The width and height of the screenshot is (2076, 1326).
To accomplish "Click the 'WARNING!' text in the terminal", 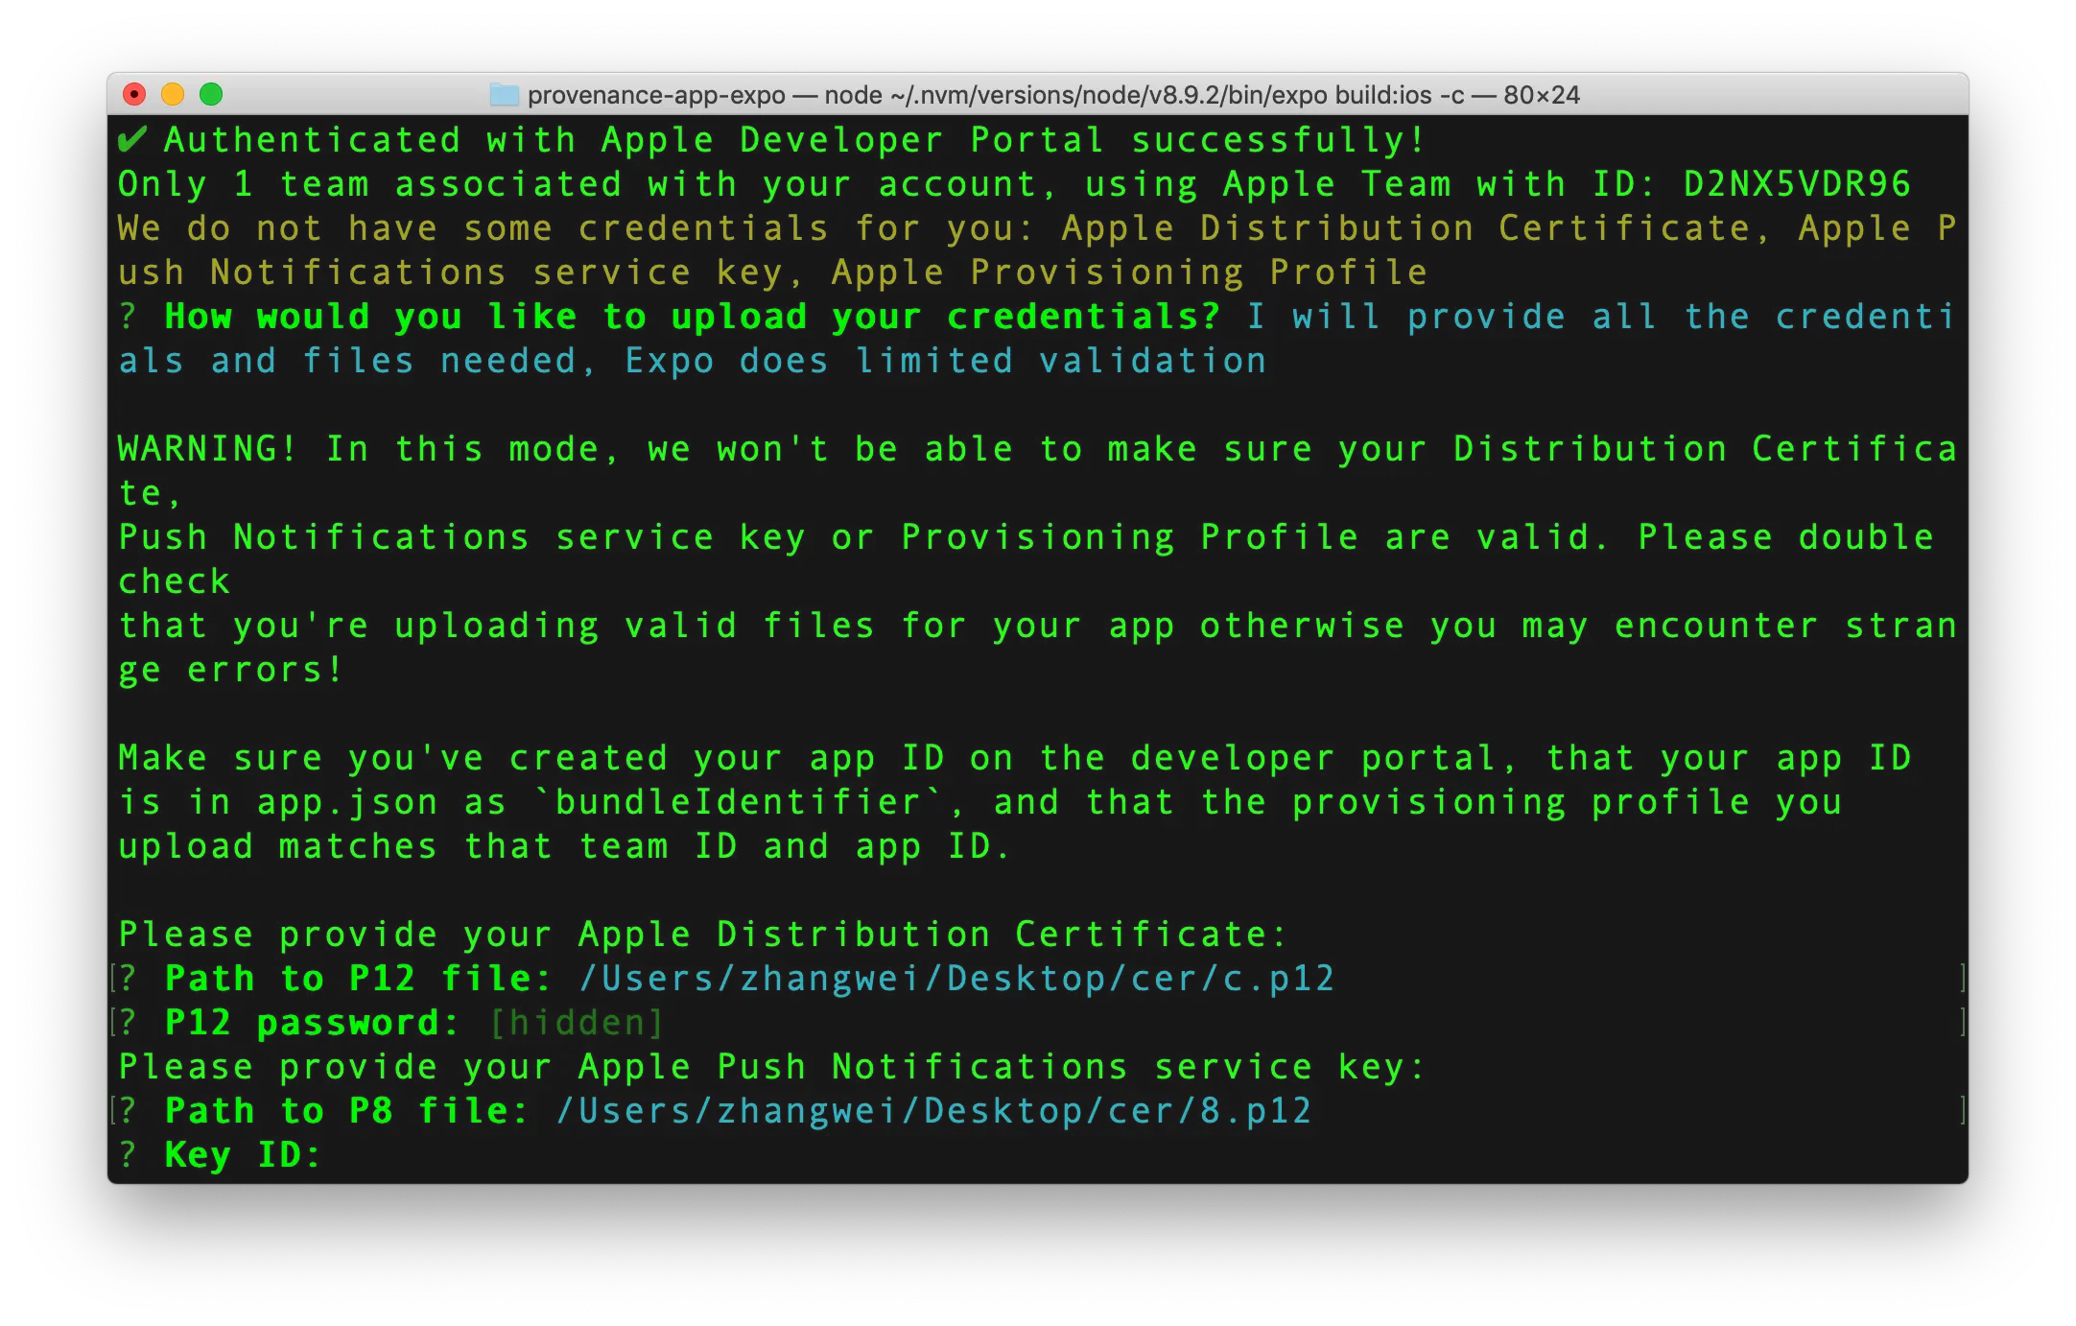I will [x=207, y=449].
